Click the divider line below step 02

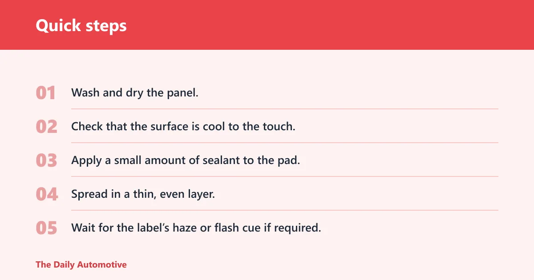click(285, 143)
